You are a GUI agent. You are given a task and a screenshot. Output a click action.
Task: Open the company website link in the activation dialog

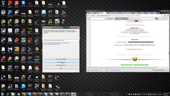(x=52, y=44)
